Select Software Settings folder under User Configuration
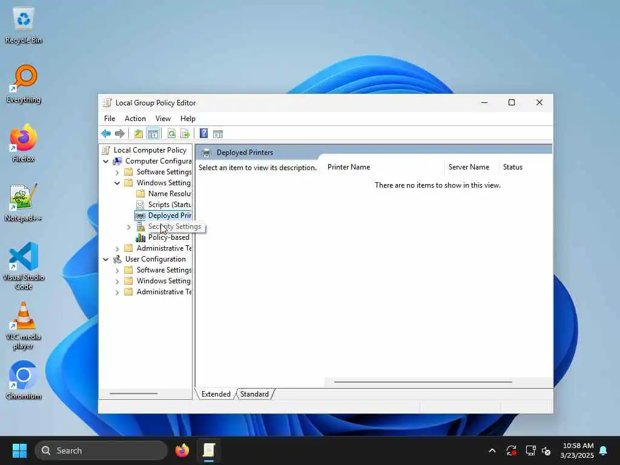The image size is (620, 465). point(163,270)
